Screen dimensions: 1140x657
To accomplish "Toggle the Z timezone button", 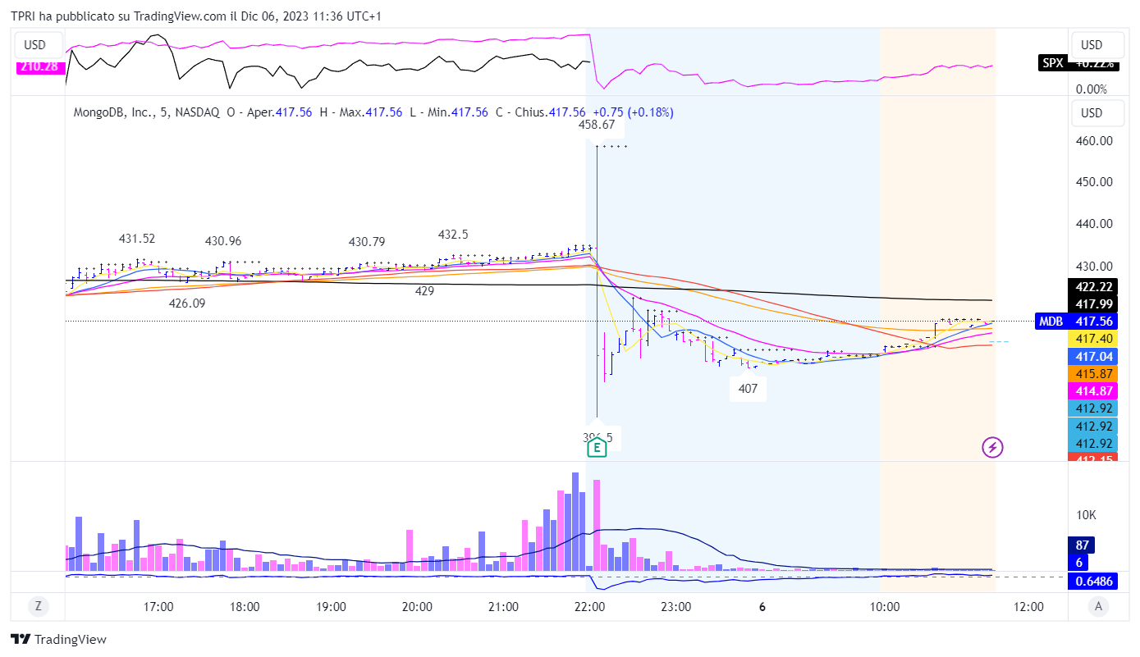I will tap(38, 606).
